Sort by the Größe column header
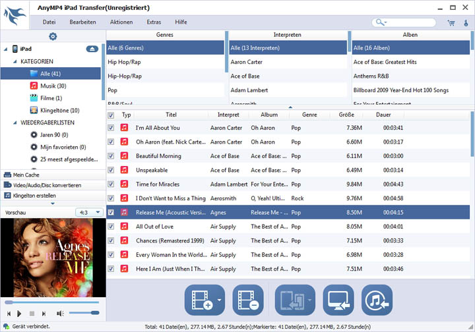Screen dimensions: 475x332 [x=346, y=115]
